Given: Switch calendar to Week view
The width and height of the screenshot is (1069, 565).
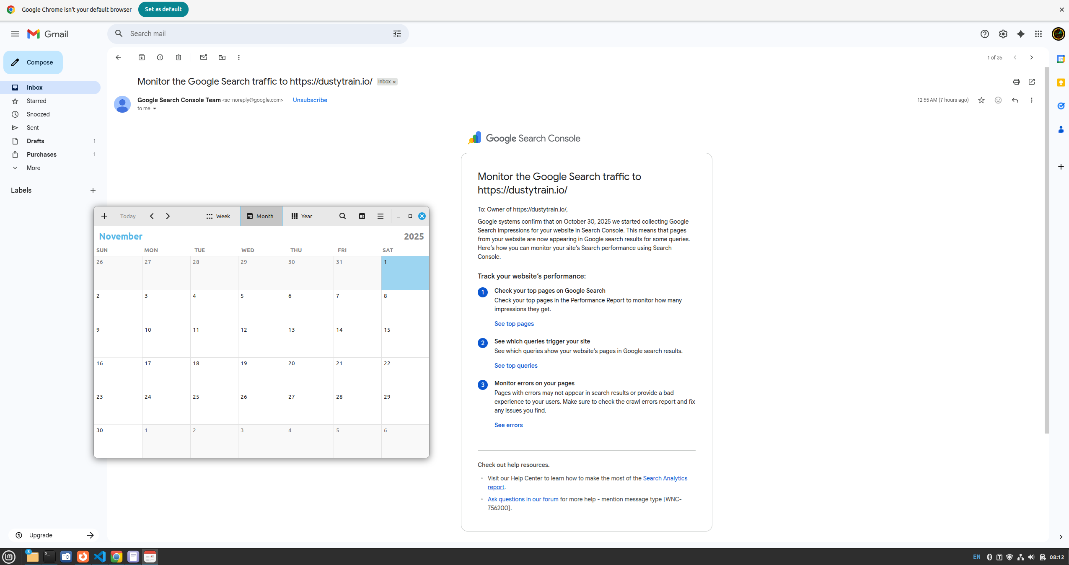Looking at the screenshot, I should point(218,216).
